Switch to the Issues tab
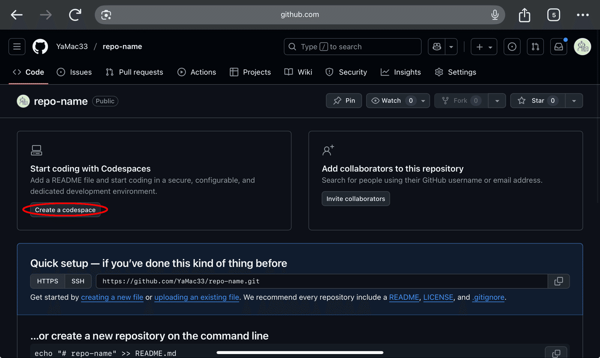The height and width of the screenshot is (358, 600). (74, 72)
